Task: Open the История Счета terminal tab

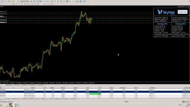Action: point(16,99)
